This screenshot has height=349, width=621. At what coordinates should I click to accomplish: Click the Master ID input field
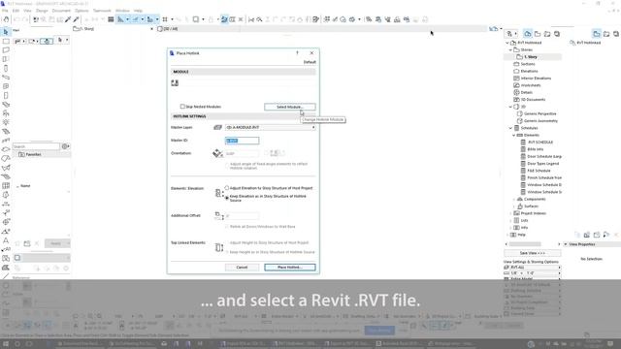coord(242,141)
